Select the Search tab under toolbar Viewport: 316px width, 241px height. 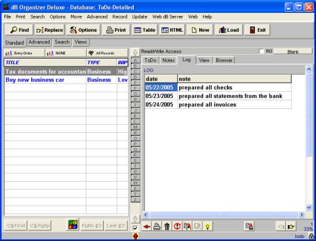pos(62,42)
